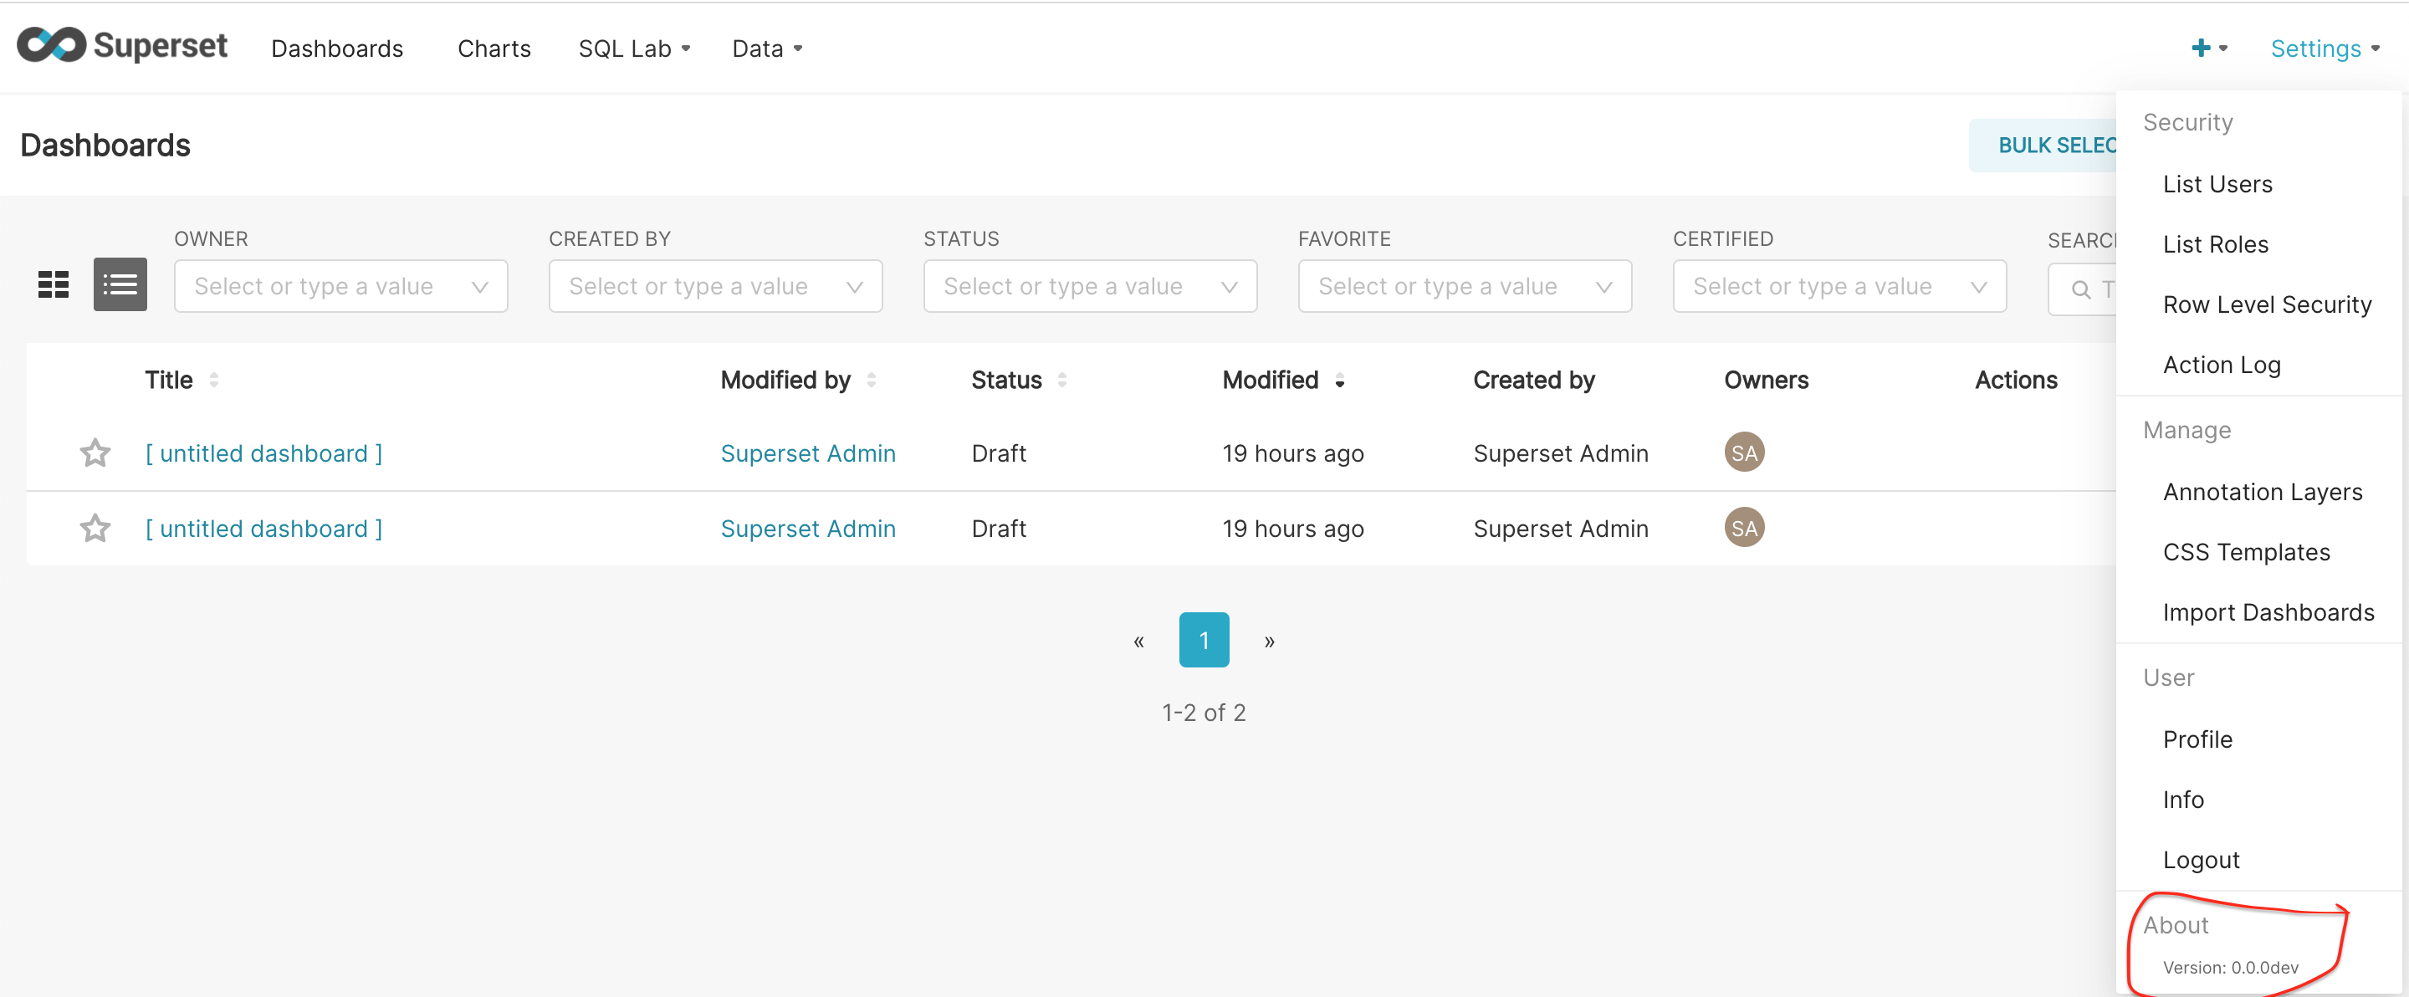Open the Charts menu item
2409x997 pixels.
pyautogui.click(x=493, y=48)
